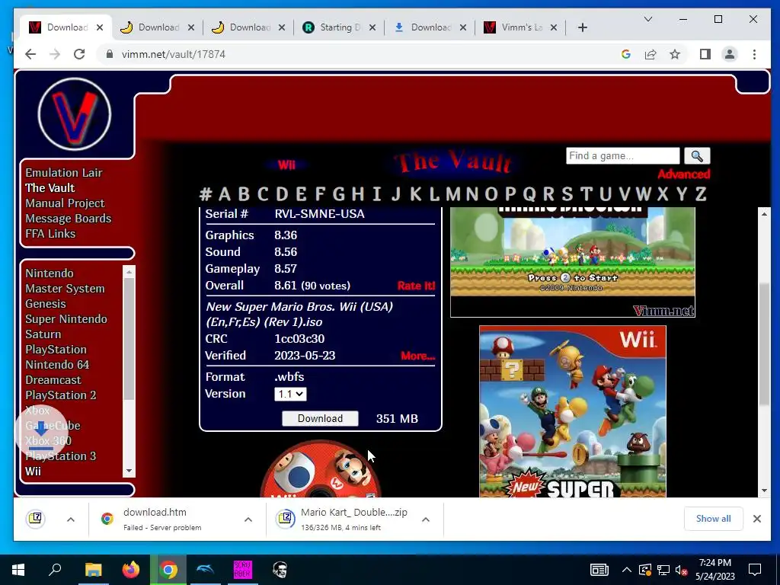This screenshot has height=585, width=780.
Task: Select Dreamcast in console list
Action: (53, 380)
